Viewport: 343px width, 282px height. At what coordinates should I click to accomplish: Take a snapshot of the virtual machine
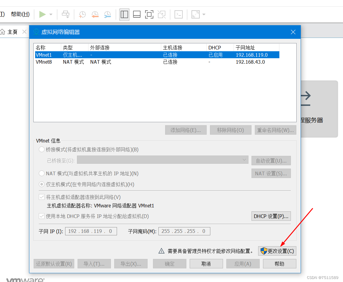[82, 14]
